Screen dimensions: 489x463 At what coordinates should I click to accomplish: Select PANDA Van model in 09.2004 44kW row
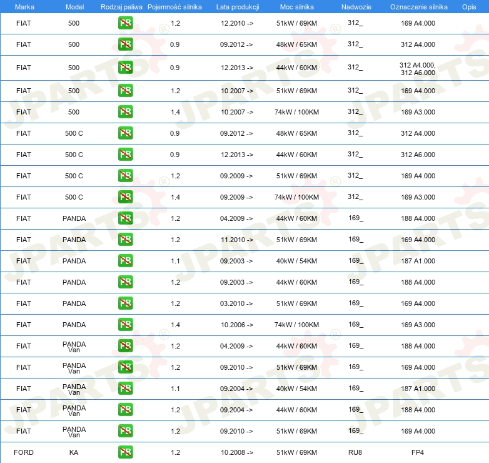[74, 410]
